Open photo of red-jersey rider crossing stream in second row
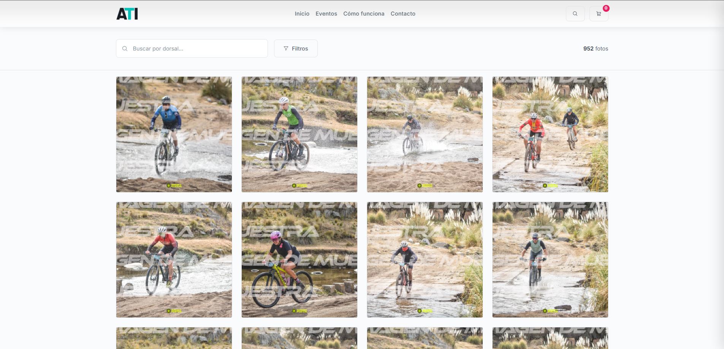Screen dimensions: 724x349 (174, 260)
